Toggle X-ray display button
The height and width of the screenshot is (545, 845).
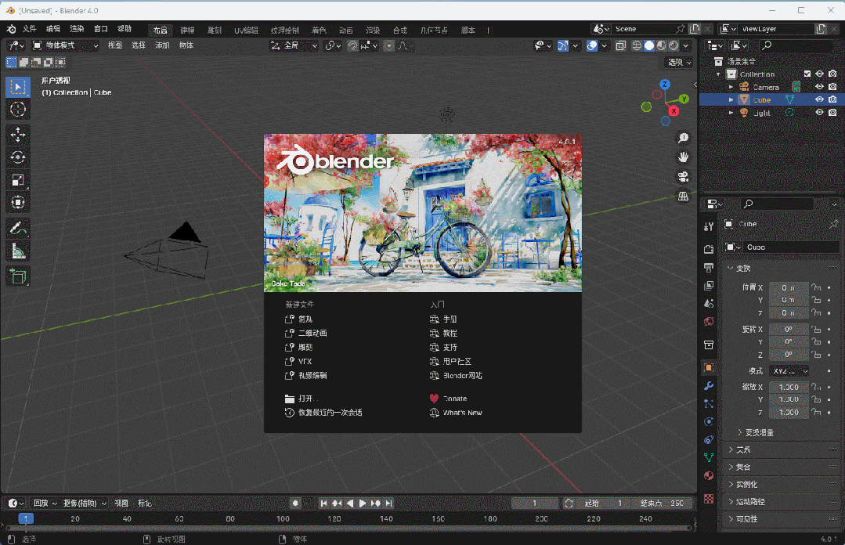point(620,46)
